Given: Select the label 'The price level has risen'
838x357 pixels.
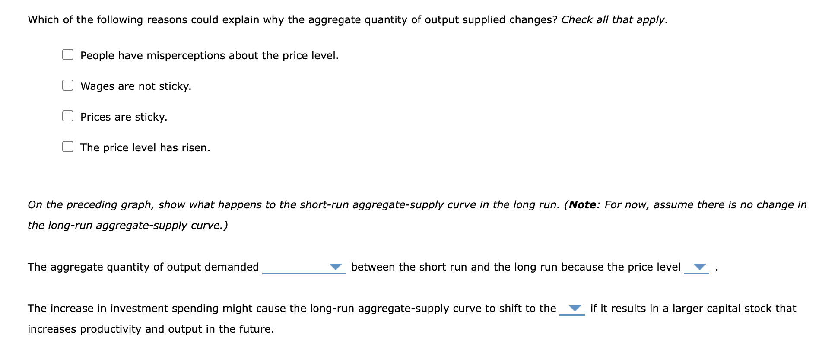Looking at the screenshot, I should (x=145, y=147).
